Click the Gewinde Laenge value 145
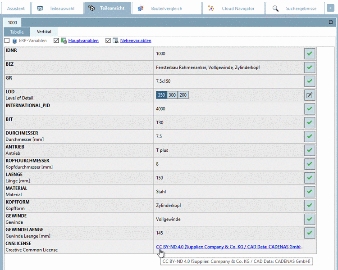Image resolution: width=338 pixels, height=270 pixels. 160,233
